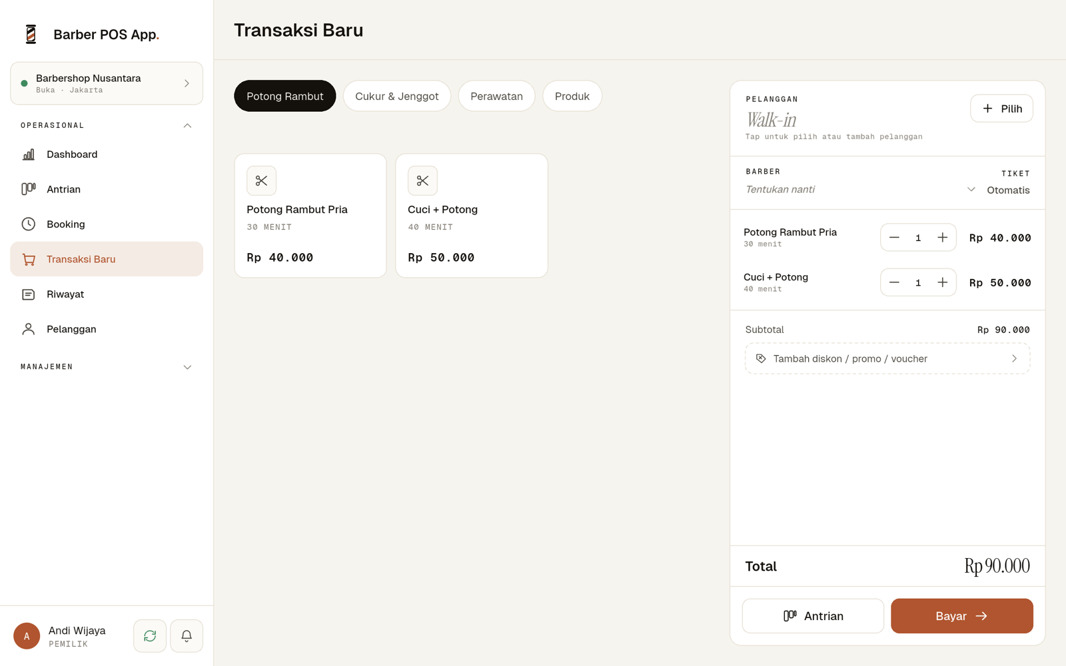Open Tambah diskon / promo / voucher
This screenshot has height=666, width=1066.
coord(887,359)
